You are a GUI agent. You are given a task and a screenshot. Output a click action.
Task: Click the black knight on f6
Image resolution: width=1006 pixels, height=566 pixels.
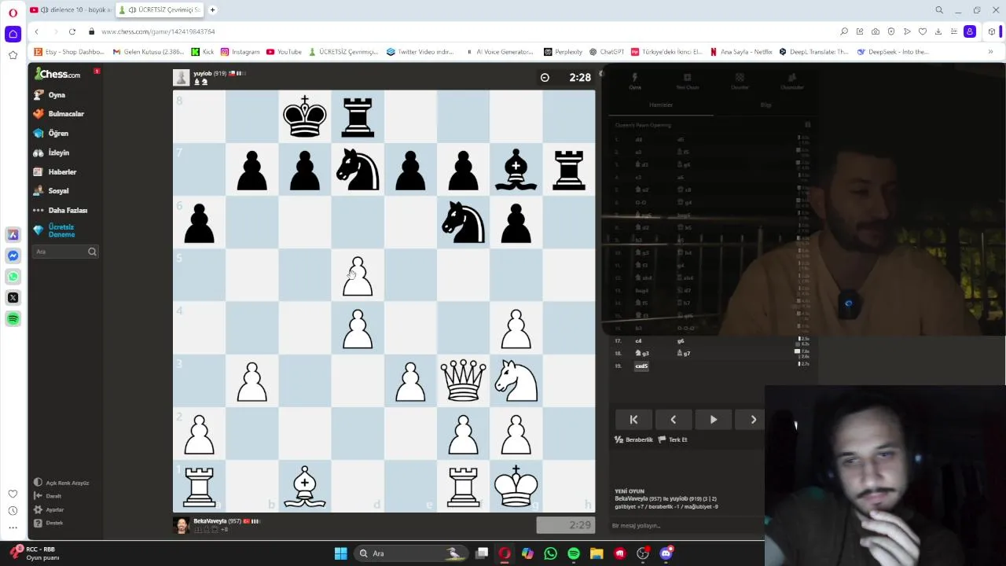pos(463,222)
